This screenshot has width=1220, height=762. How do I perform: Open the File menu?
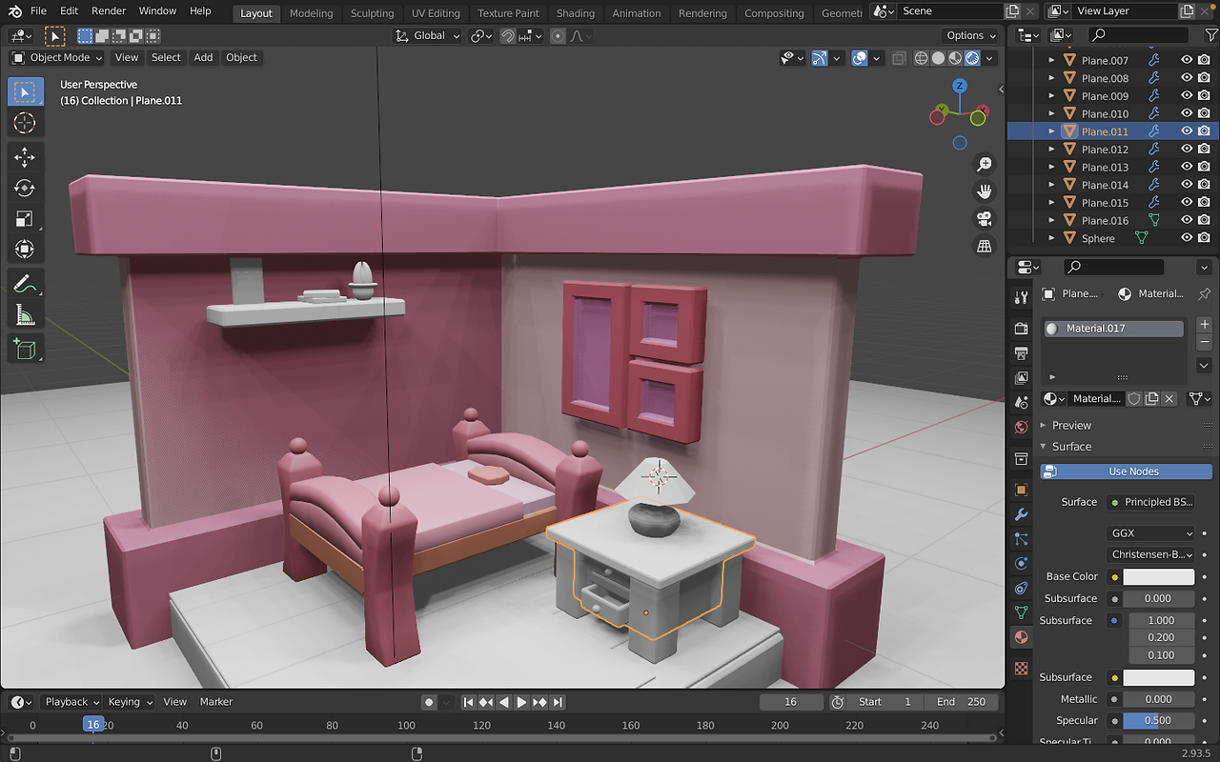coord(38,10)
